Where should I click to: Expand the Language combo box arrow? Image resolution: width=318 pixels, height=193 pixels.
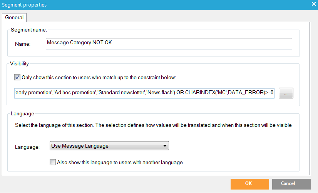tap(165, 146)
